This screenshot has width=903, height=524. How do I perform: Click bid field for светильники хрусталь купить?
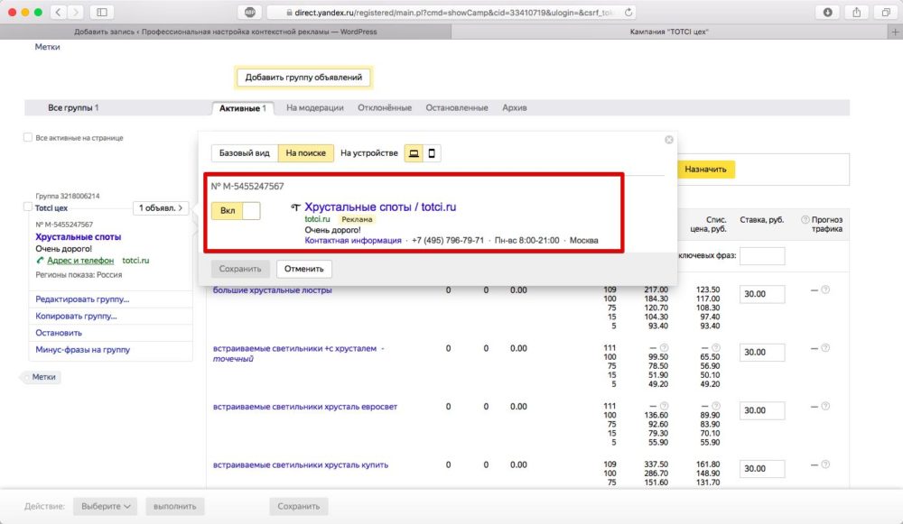coord(762,468)
